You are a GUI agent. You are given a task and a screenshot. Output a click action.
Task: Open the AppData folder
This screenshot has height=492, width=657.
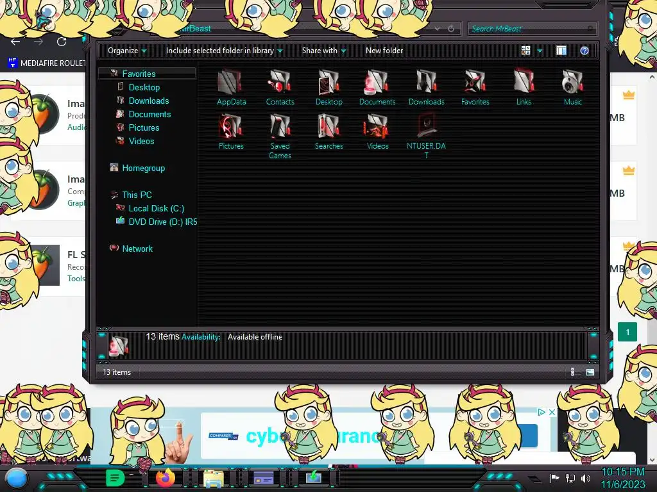point(231,87)
